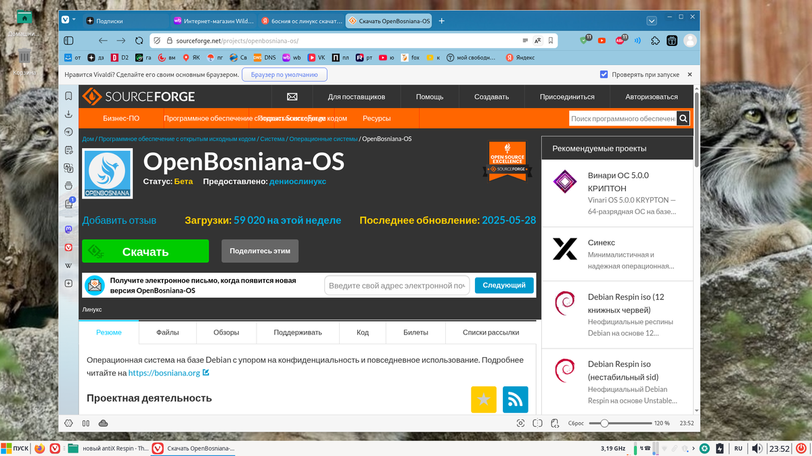Click the yellow star favorite button
This screenshot has width=812, height=456.
484,399
